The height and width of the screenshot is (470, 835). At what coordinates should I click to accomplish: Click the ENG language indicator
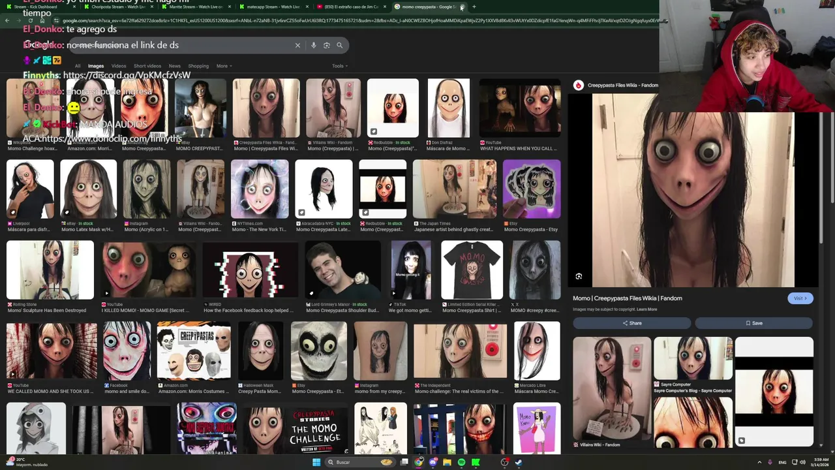(782, 462)
